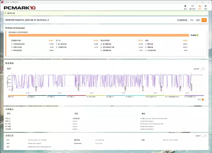Click the 13th Gen Intel Core i7 CPU value

coord(37,140)
